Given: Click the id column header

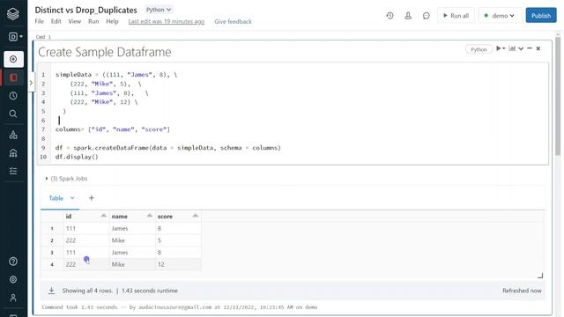Looking at the screenshot, I should (x=86, y=216).
